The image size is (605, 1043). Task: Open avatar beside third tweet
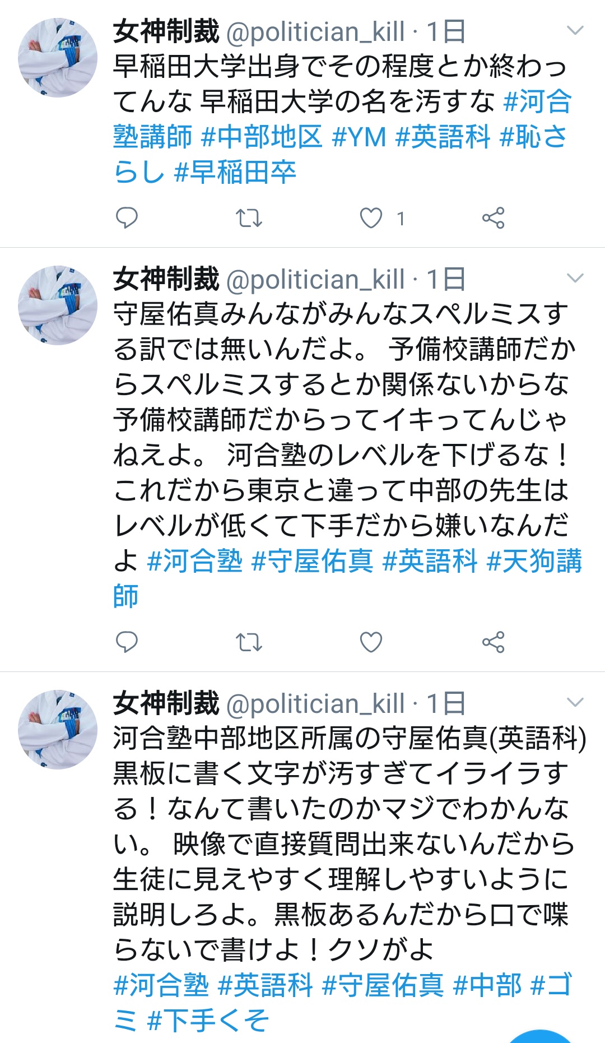[x=58, y=730]
